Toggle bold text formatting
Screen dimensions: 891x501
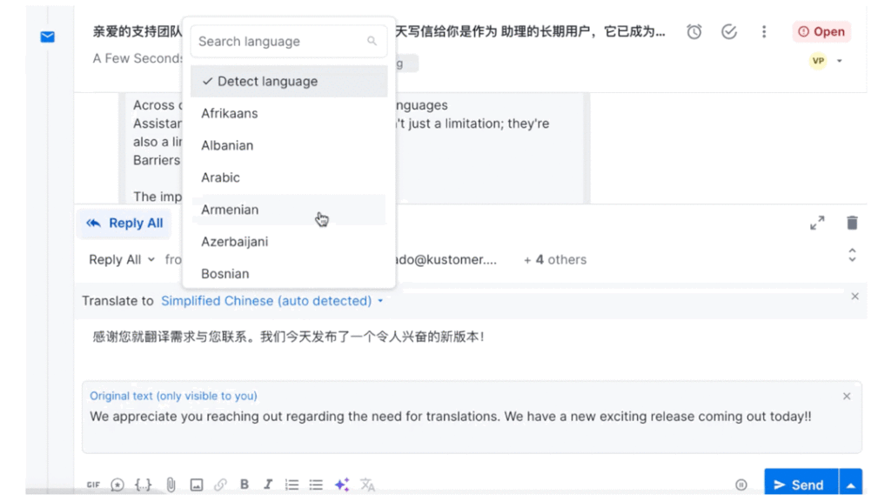coord(245,484)
